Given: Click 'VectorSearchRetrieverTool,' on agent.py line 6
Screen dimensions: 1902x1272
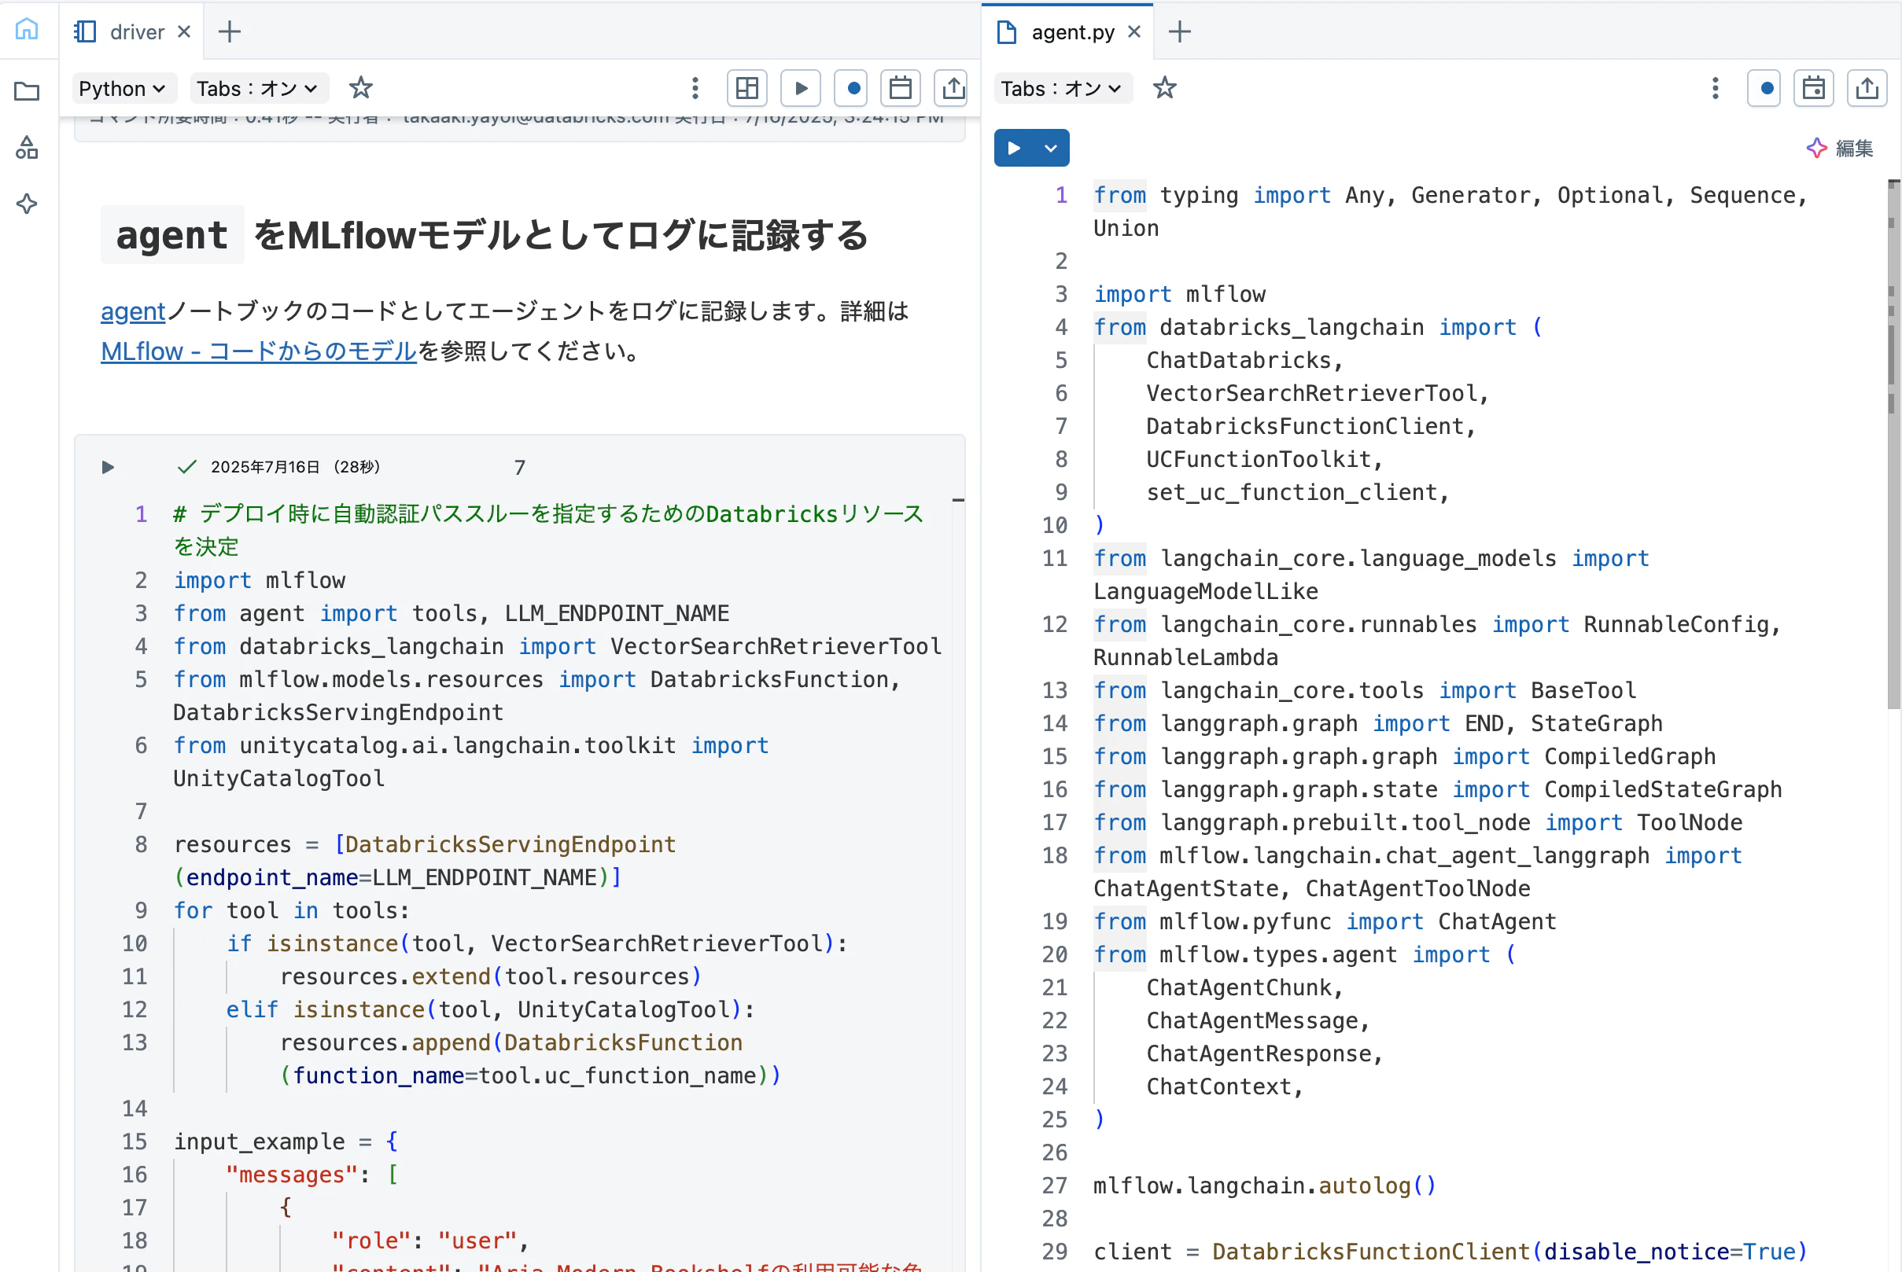Looking at the screenshot, I should 1317,393.
